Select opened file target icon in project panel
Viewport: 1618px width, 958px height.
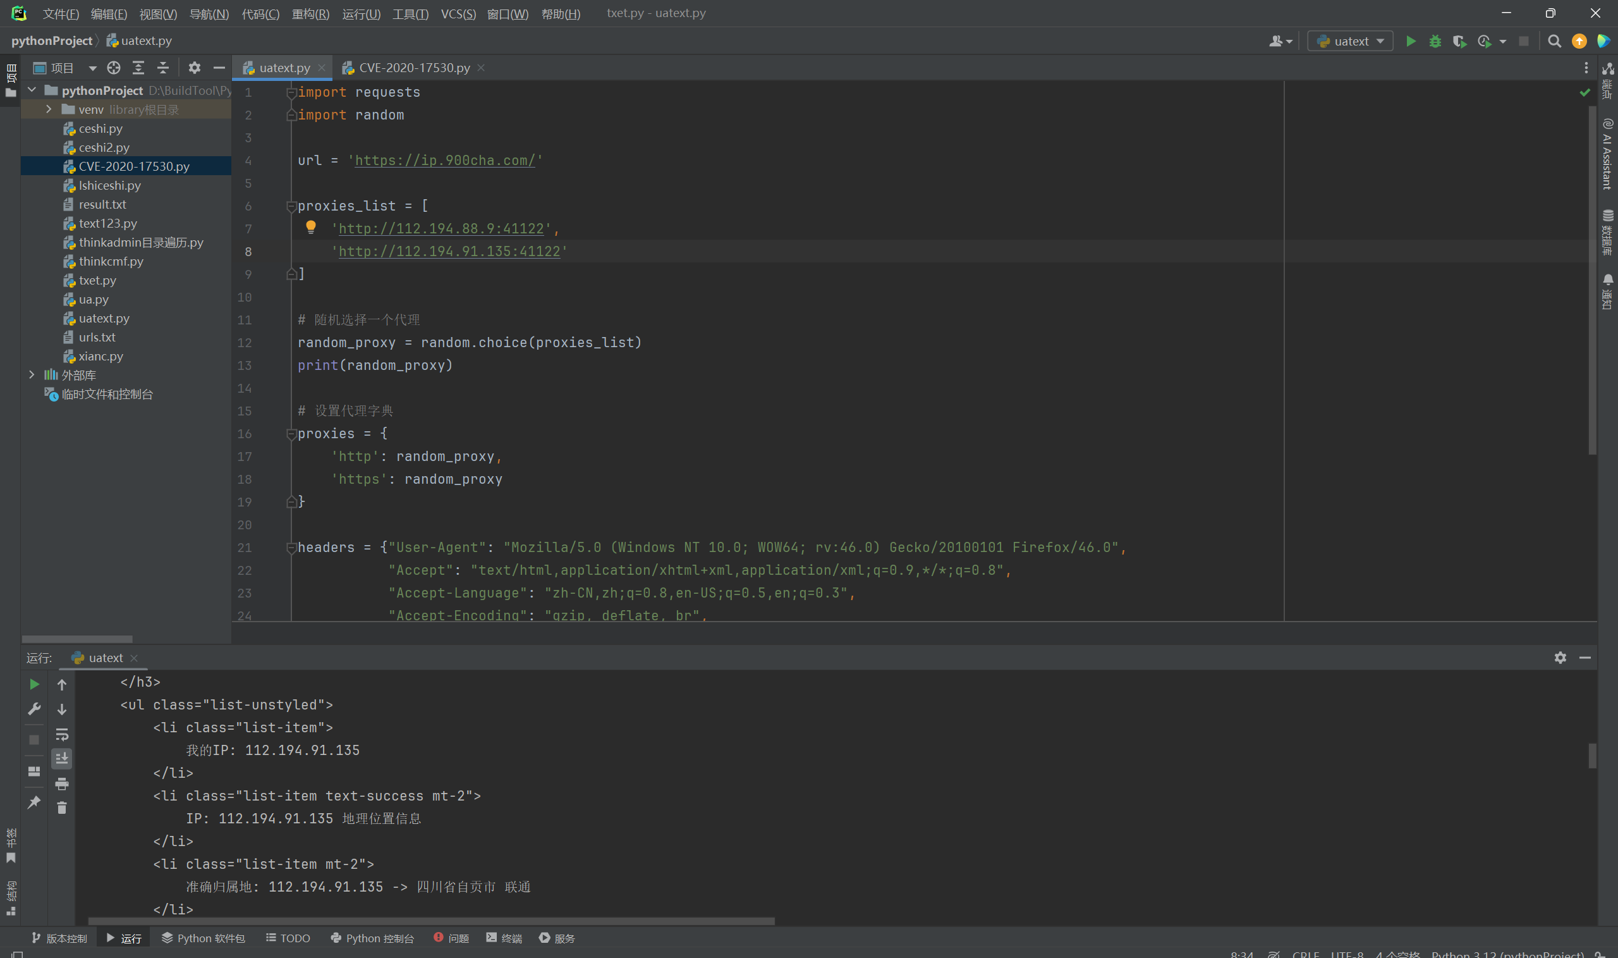114,68
